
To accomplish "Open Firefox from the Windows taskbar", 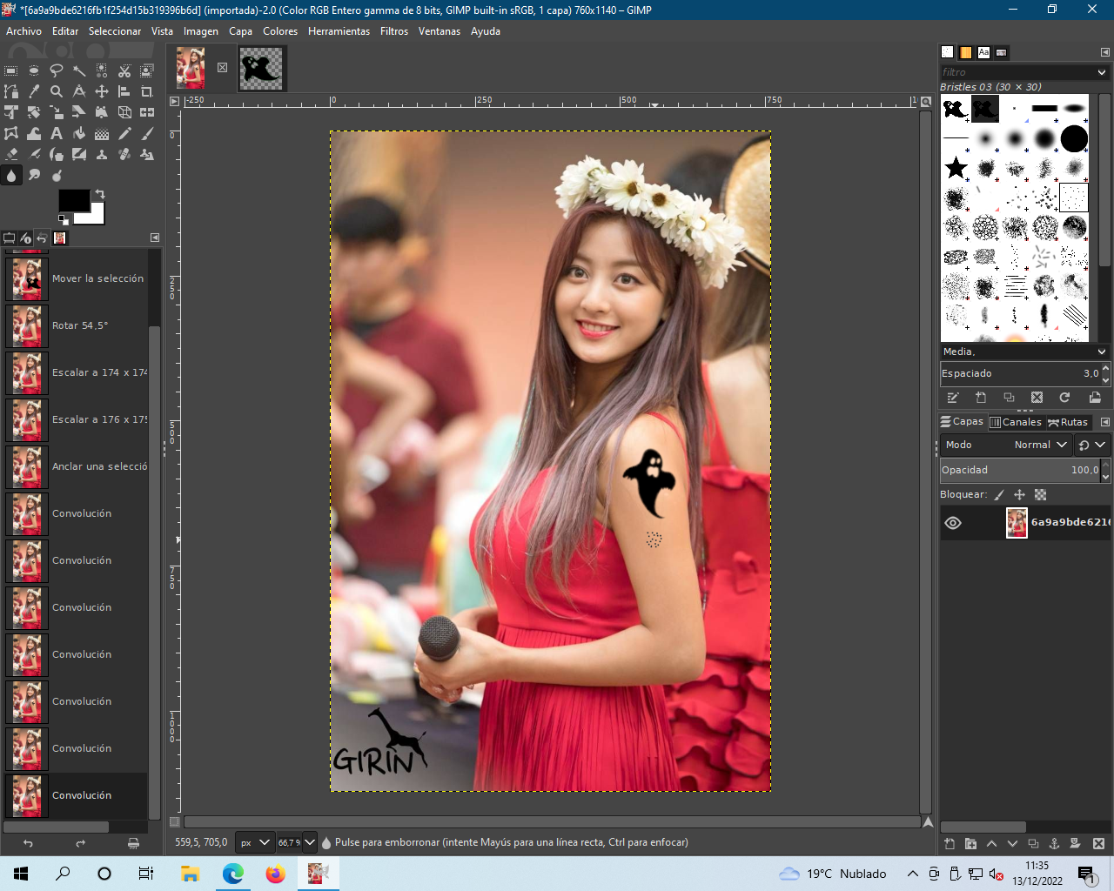I will 275,874.
